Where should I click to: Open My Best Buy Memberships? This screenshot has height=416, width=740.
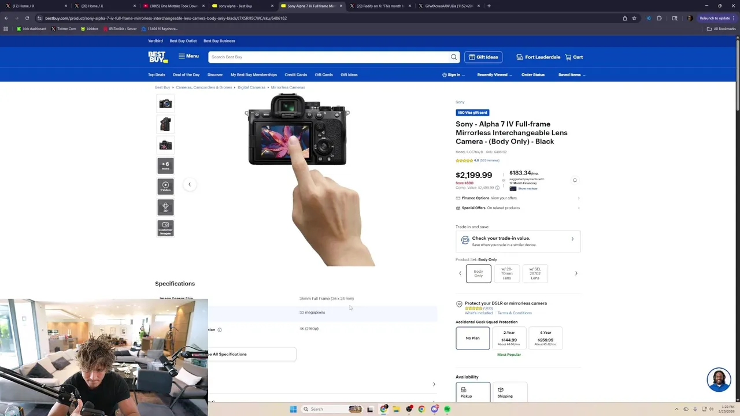254,75
